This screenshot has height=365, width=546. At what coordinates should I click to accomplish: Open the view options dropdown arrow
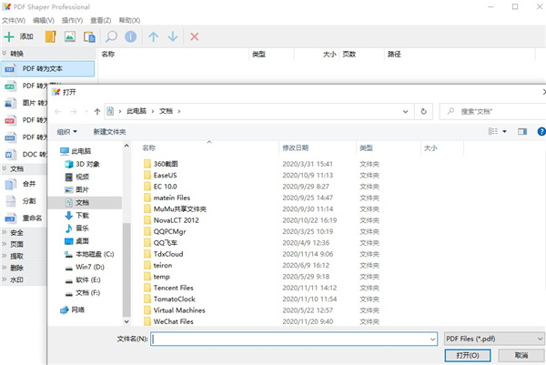(x=504, y=131)
